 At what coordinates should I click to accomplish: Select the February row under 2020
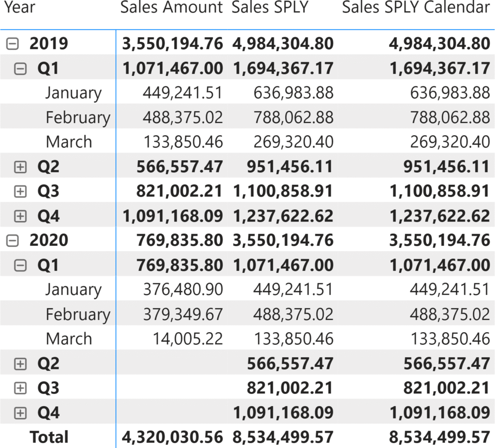(x=78, y=315)
